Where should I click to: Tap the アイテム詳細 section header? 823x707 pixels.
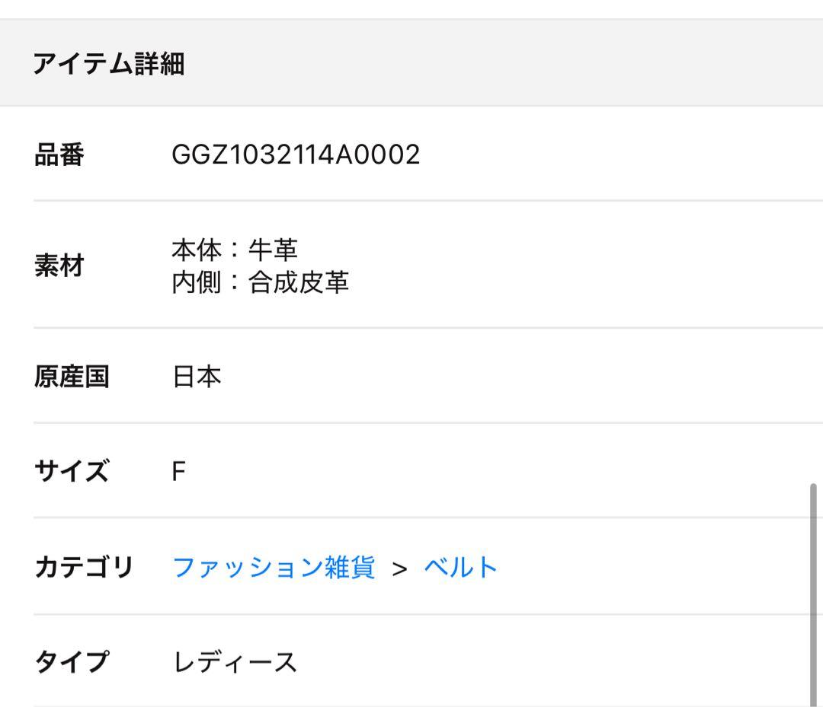pyautogui.click(x=108, y=64)
